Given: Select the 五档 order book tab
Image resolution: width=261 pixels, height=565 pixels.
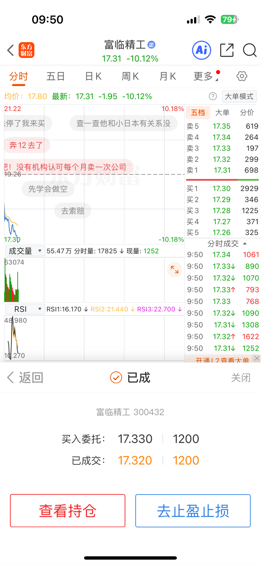Looking at the screenshot, I should (198, 113).
